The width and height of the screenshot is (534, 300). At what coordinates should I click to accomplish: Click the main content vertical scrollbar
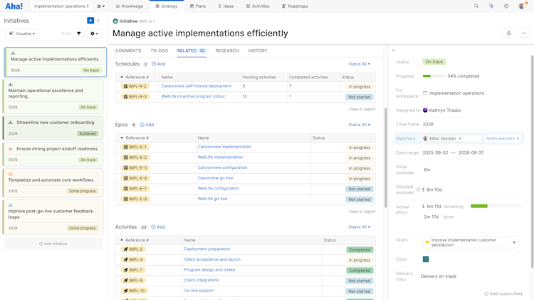click(385, 157)
